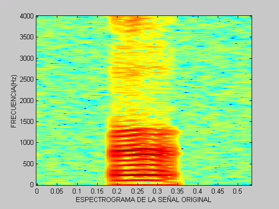The width and height of the screenshot is (279, 209).
Task: Click the 0.5 time tick label
Action: (x=238, y=191)
